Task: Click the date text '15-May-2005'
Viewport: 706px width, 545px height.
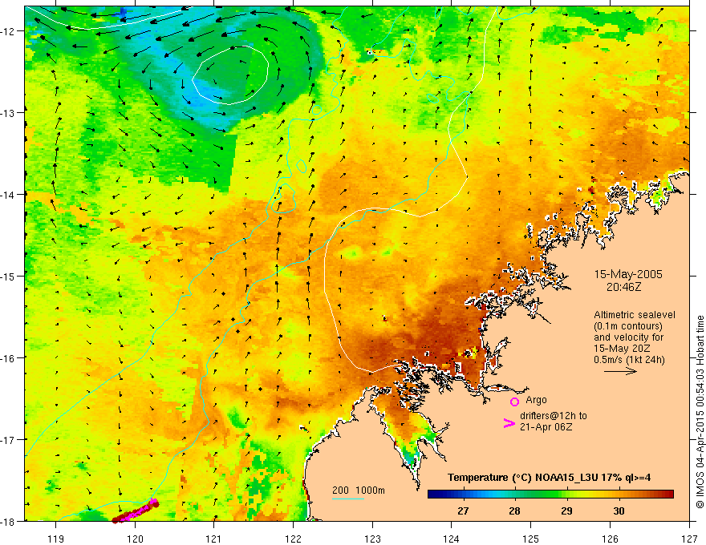Action: pyautogui.click(x=628, y=274)
